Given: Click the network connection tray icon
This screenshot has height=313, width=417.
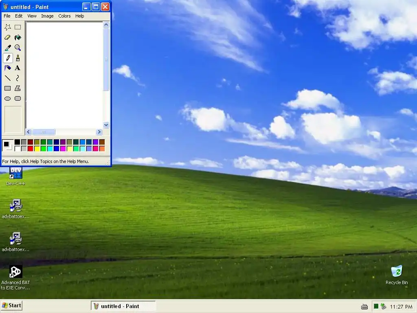Looking at the screenshot, I should pos(383,306).
